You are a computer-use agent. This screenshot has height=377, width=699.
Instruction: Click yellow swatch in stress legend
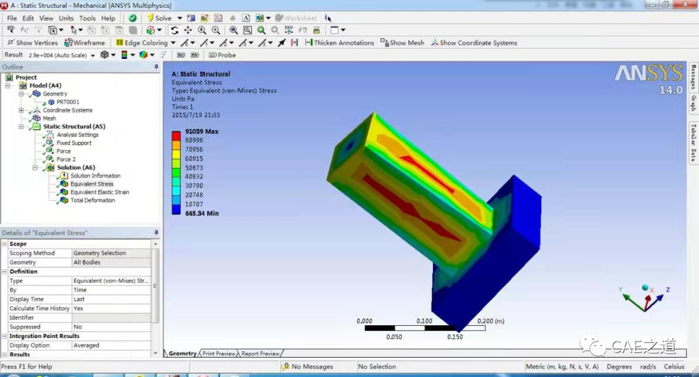[x=176, y=154]
